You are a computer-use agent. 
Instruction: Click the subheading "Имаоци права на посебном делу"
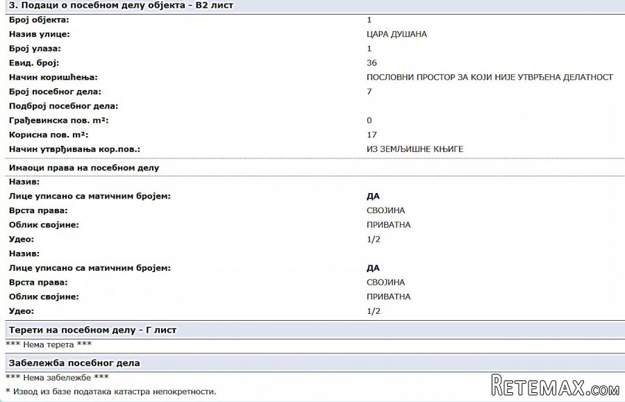coord(84,168)
